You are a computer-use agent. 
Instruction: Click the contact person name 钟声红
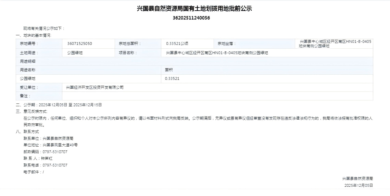click(x=47, y=158)
